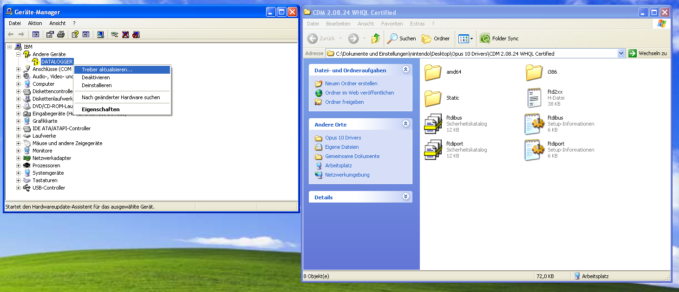Choose Nach geänderter Hardware suchen
This screenshot has width=679, height=292.
tap(122, 97)
